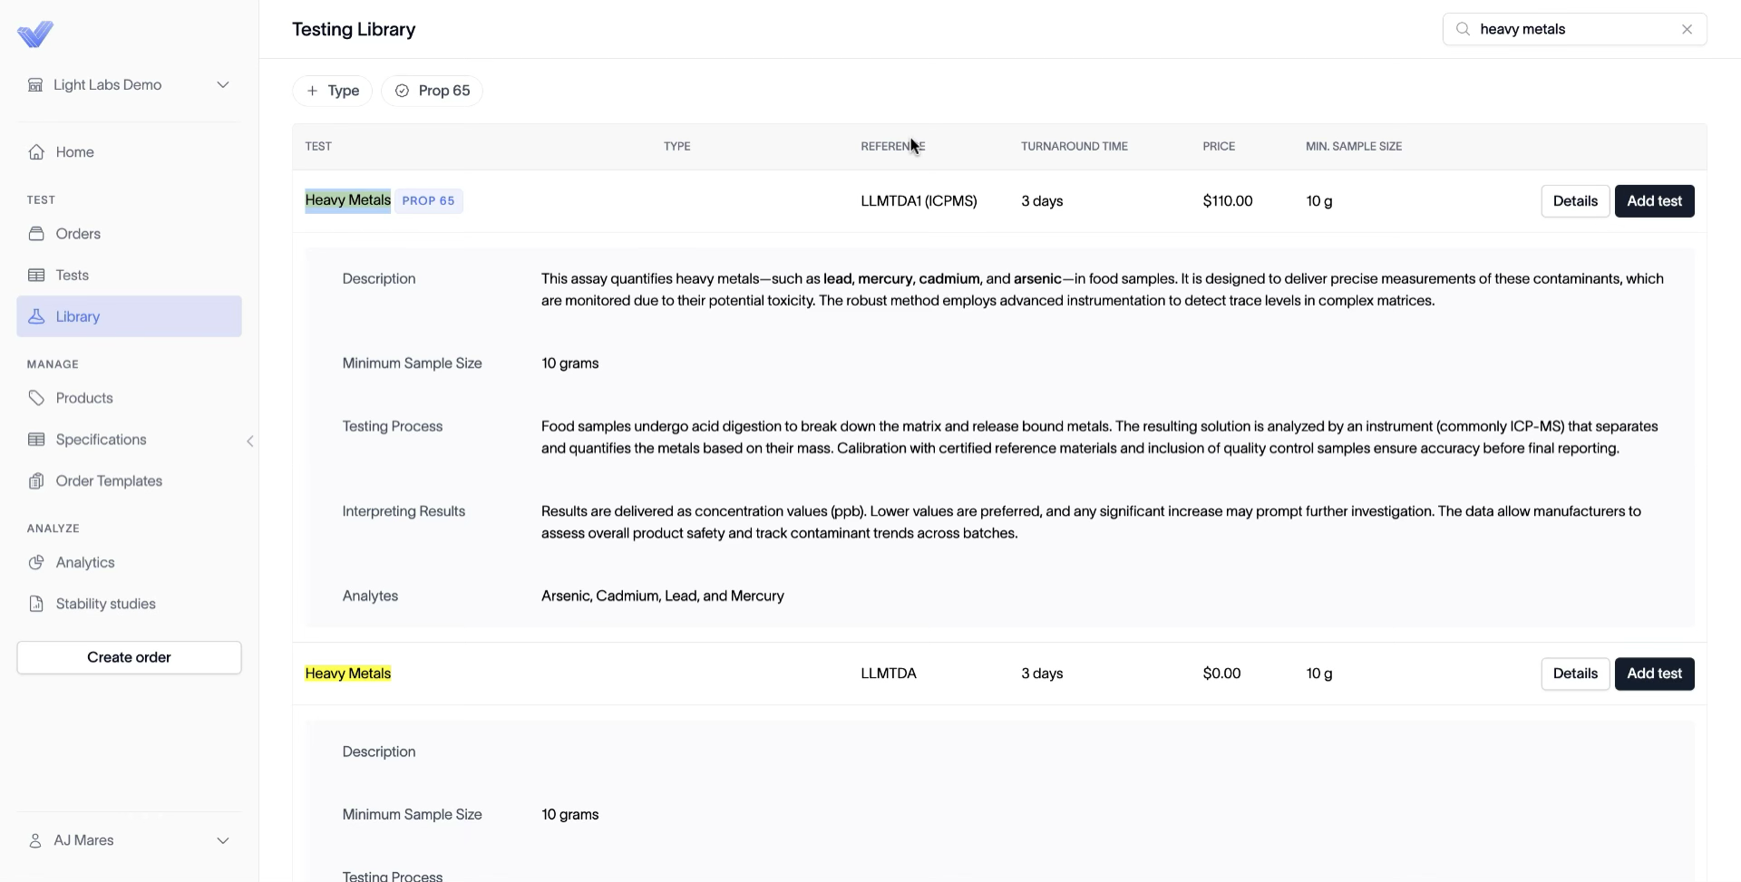The height and width of the screenshot is (882, 1741).
Task: Click the Library flask icon
Action: pyautogui.click(x=36, y=316)
